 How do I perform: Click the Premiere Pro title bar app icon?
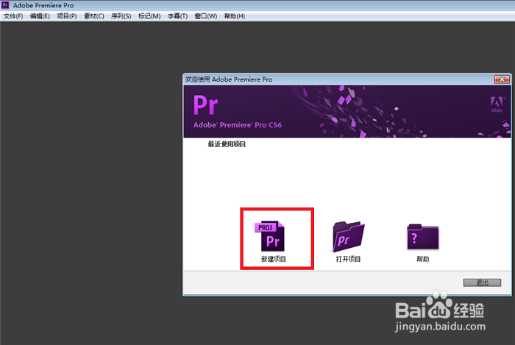pos(5,5)
